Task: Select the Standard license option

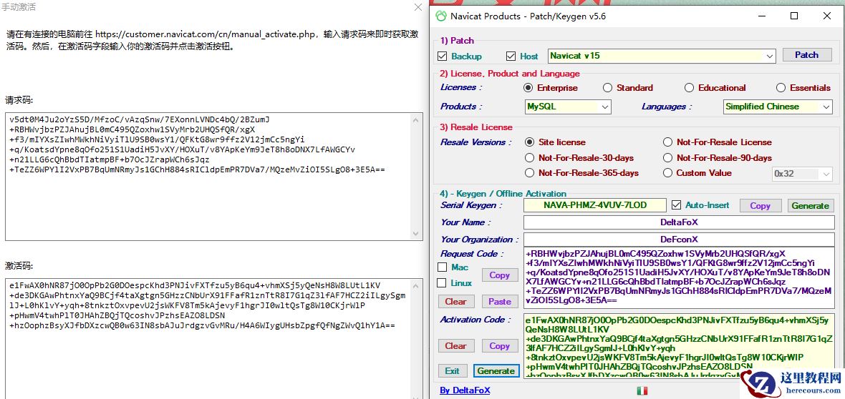Action: 607,88
